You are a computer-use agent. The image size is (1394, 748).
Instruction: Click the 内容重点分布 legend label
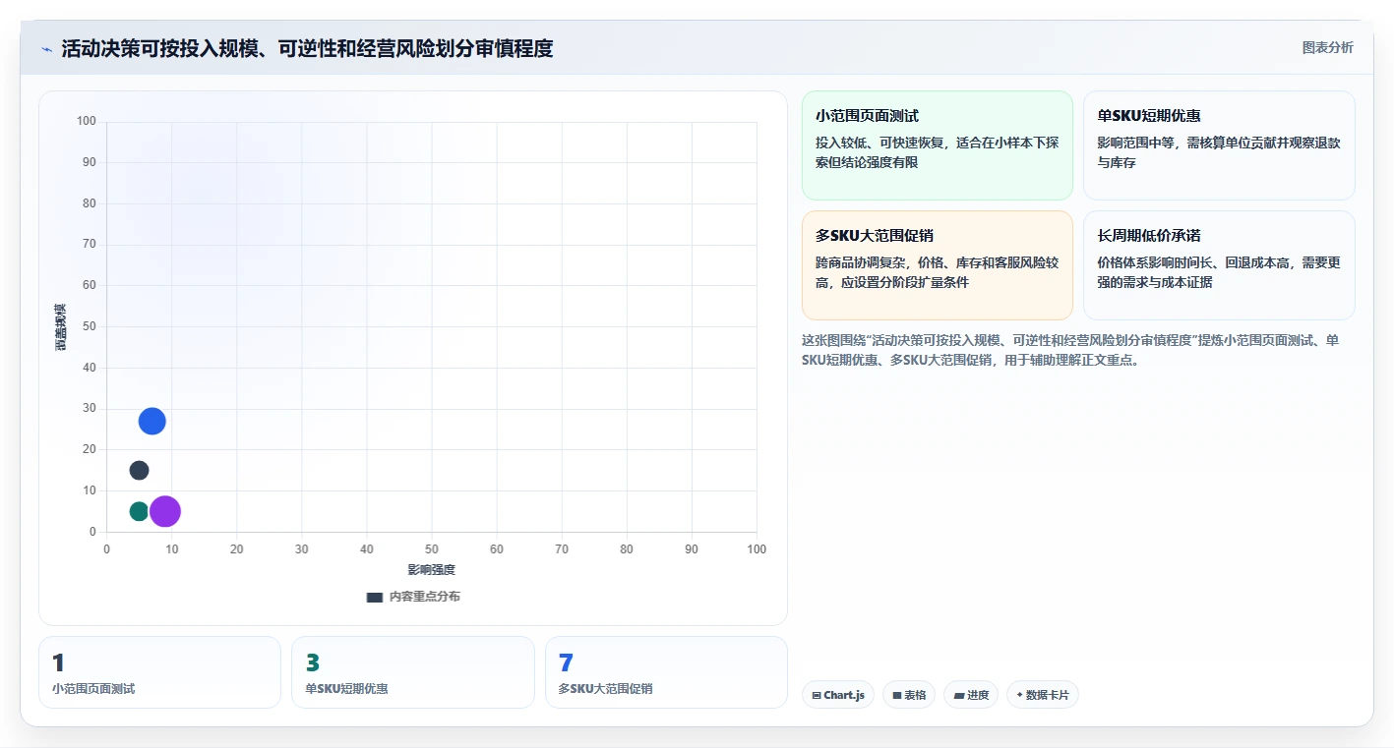coord(424,597)
